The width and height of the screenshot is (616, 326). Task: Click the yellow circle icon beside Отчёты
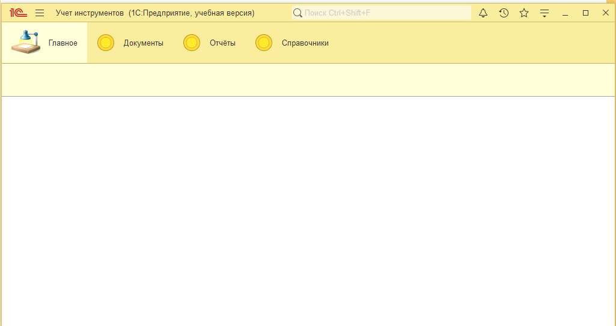click(x=192, y=43)
